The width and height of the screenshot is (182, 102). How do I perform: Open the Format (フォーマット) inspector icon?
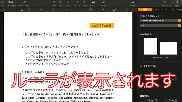click(x=165, y=2)
